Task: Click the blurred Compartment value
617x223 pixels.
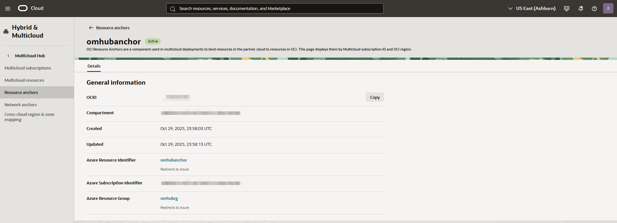Action: pyautogui.click(x=201, y=113)
